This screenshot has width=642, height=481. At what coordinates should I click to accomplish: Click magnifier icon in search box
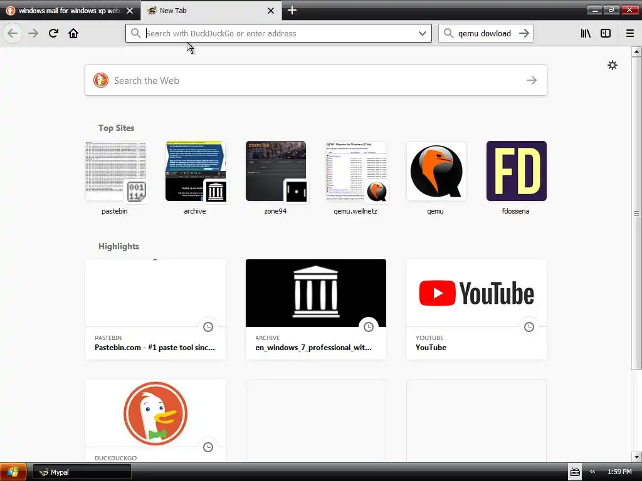click(x=449, y=33)
